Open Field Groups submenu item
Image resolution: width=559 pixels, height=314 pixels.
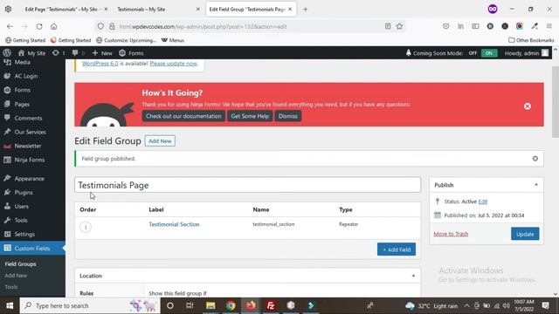coord(20,263)
